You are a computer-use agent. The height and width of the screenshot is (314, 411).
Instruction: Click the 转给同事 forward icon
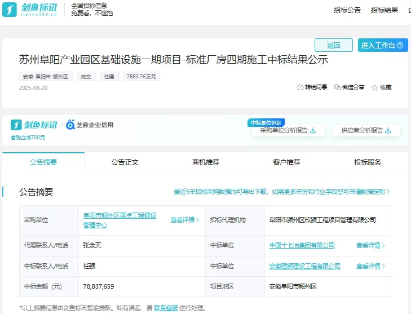point(300,87)
